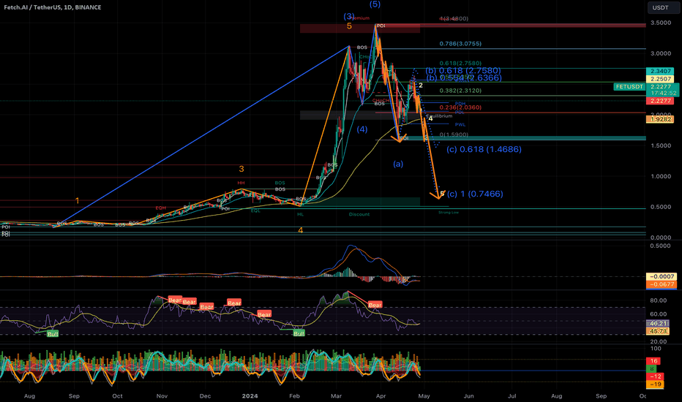Click the -19 oscillator value label
The height and width of the screenshot is (402, 682).
click(x=655, y=384)
